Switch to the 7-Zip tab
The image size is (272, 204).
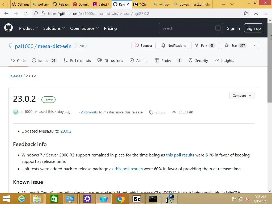[x=142, y=4]
